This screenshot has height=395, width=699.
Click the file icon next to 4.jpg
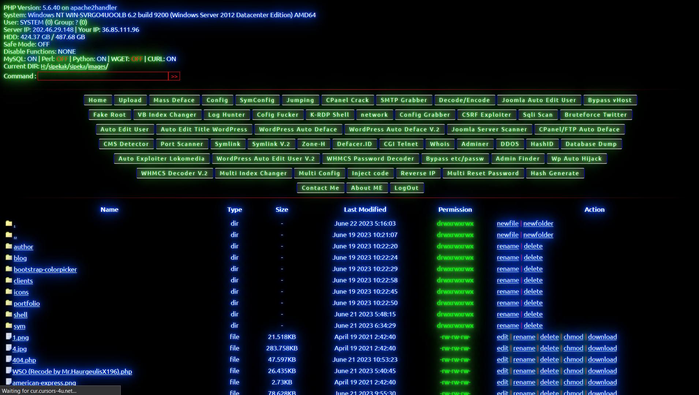(x=9, y=347)
